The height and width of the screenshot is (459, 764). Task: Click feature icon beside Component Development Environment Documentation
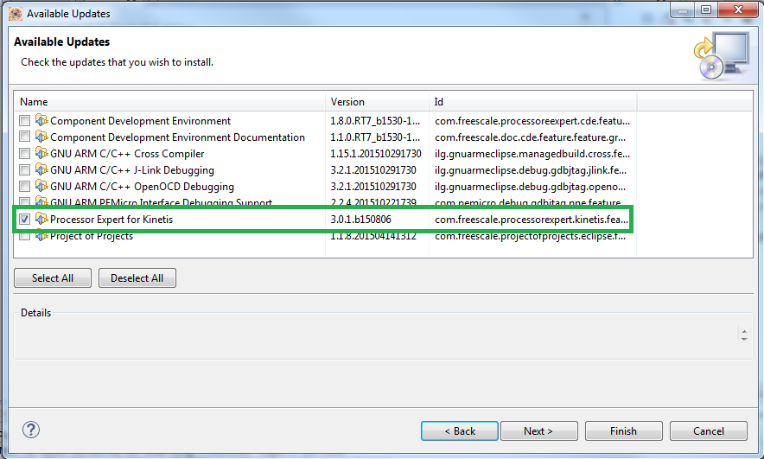[x=41, y=137]
